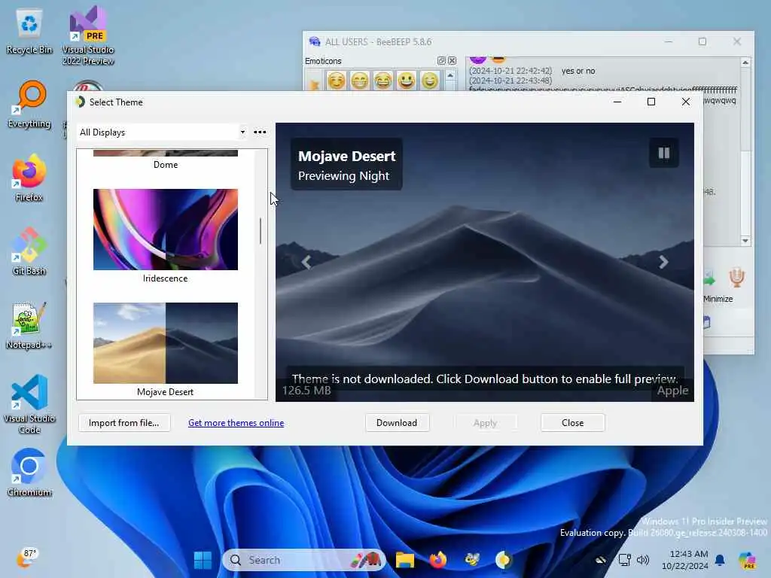Open File Explorer from the taskbar
This screenshot has width=771, height=578.
[404, 560]
